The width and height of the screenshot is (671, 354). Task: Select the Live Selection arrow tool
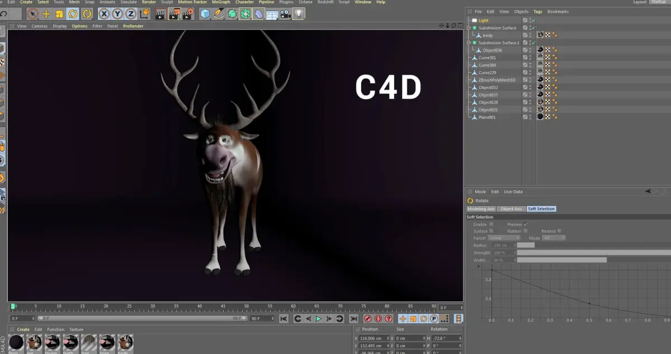(x=32, y=14)
